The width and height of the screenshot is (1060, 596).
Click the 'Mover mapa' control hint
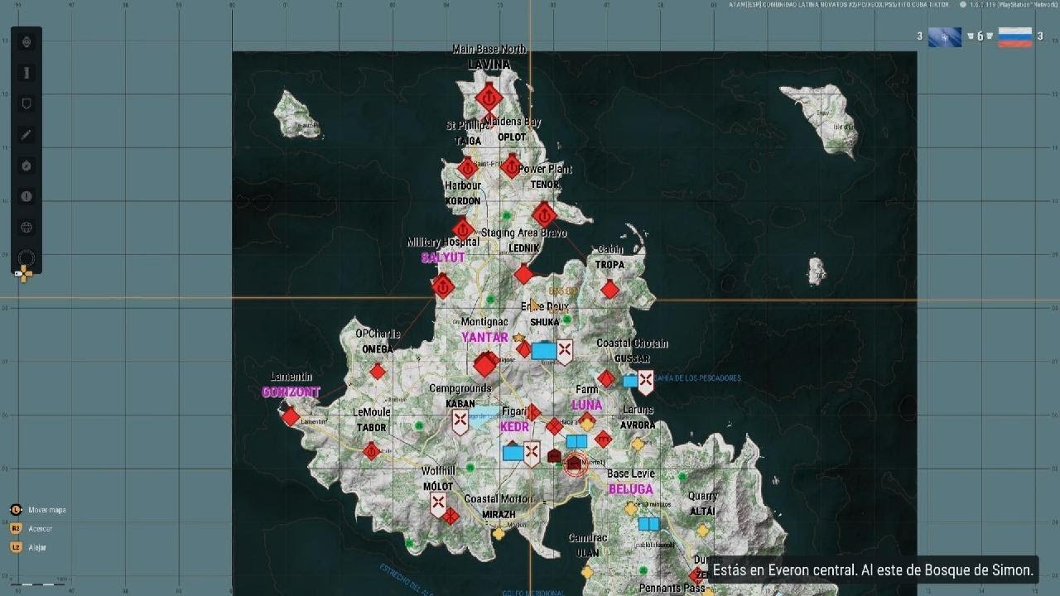coord(47,510)
